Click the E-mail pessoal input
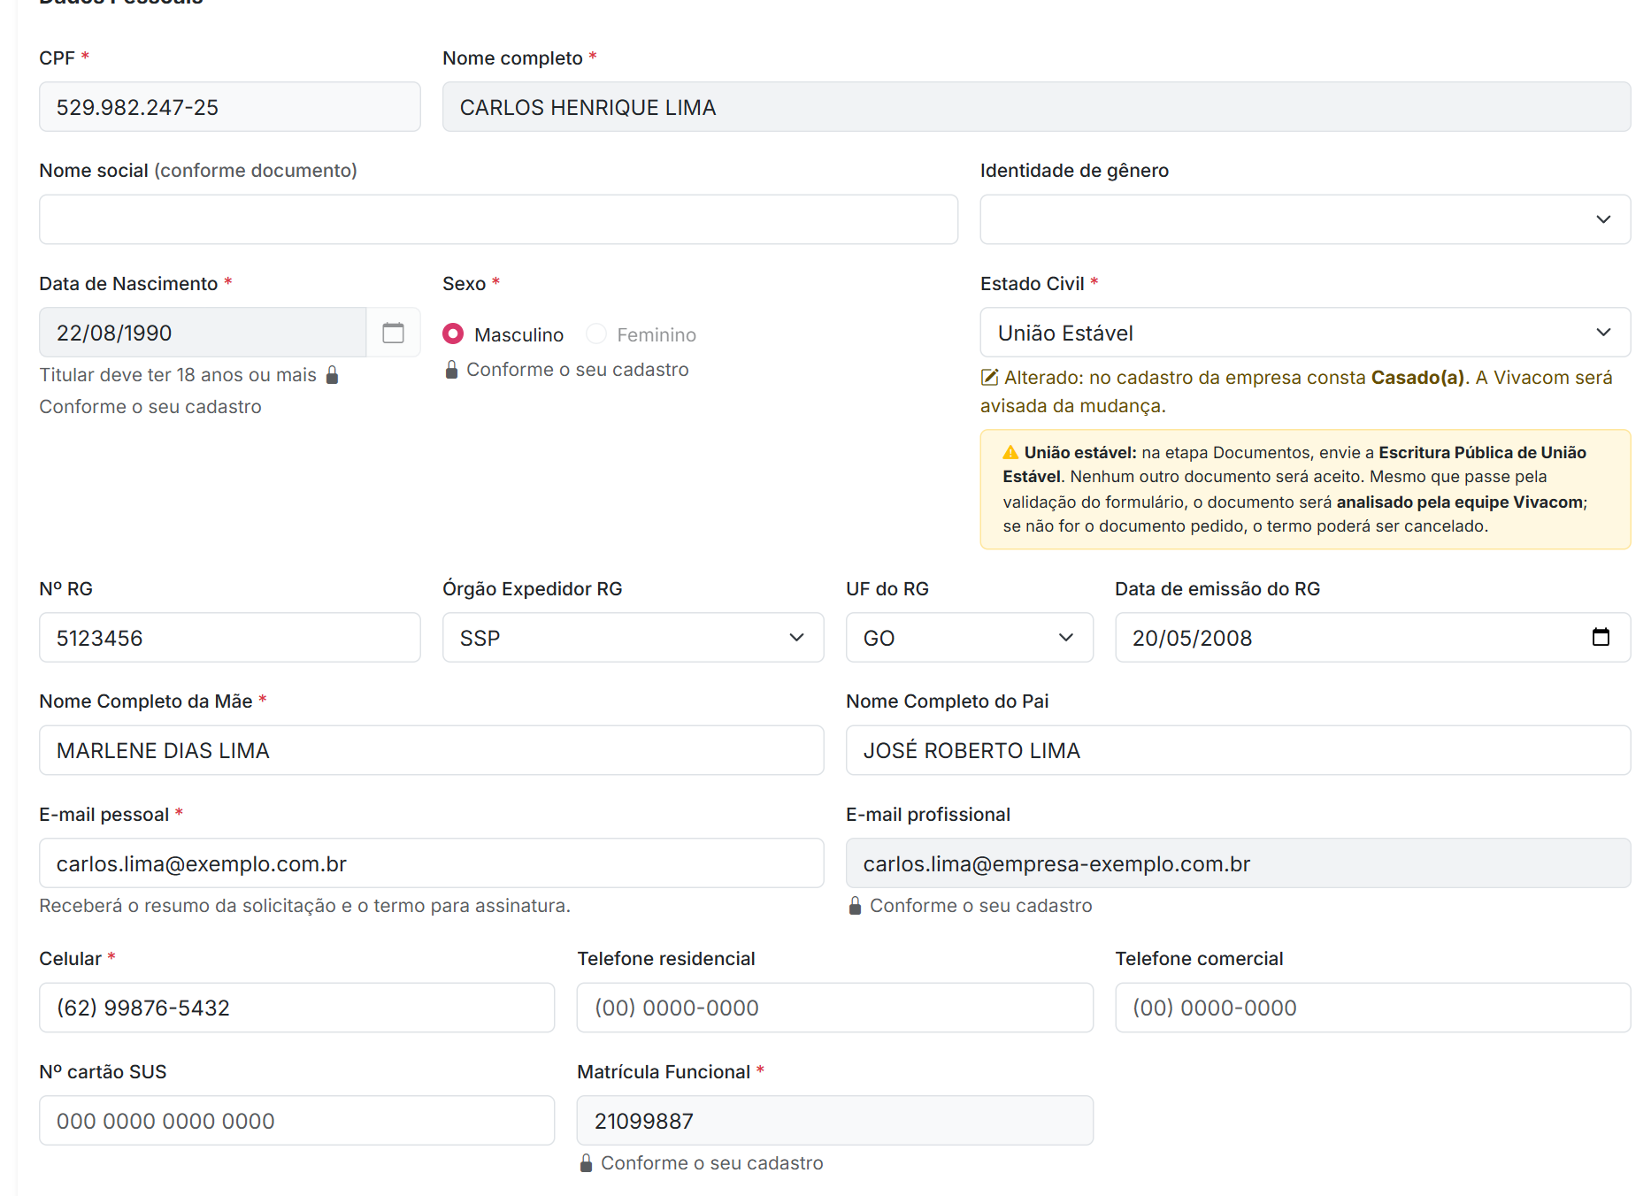The height and width of the screenshot is (1196, 1651). coord(431,863)
